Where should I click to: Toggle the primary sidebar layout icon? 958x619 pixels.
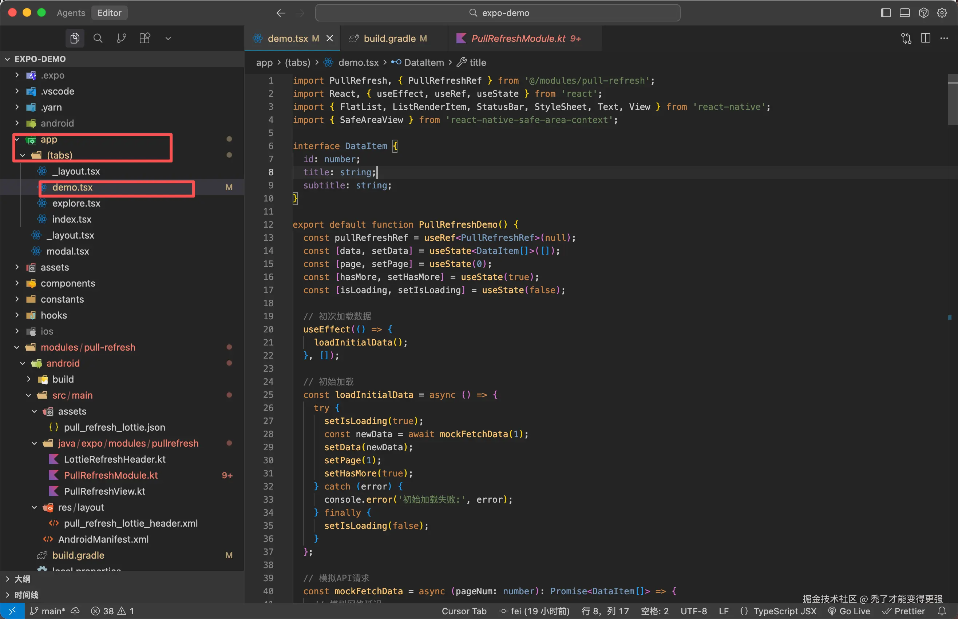[886, 13]
